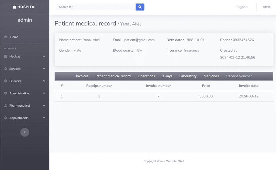Click the Pharmaceutical user icon

(x=6, y=106)
